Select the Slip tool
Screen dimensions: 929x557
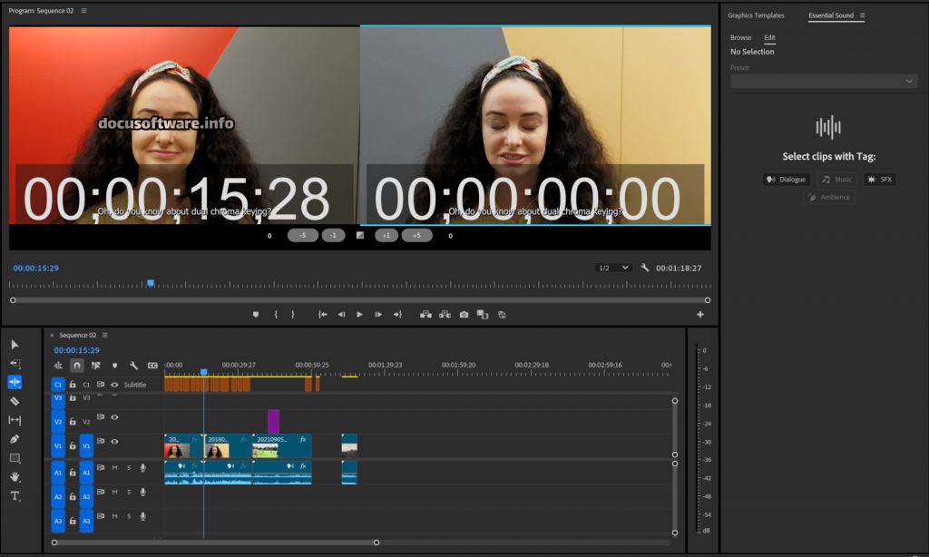click(x=15, y=420)
